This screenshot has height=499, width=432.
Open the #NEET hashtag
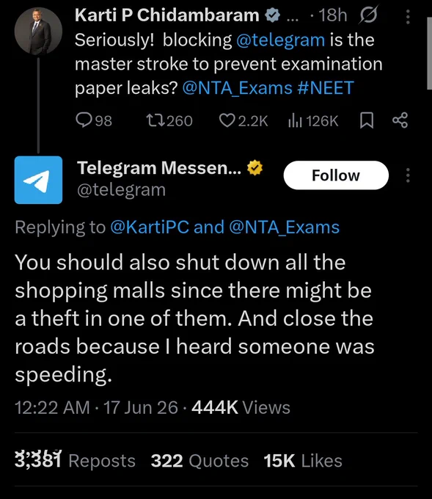tap(326, 88)
